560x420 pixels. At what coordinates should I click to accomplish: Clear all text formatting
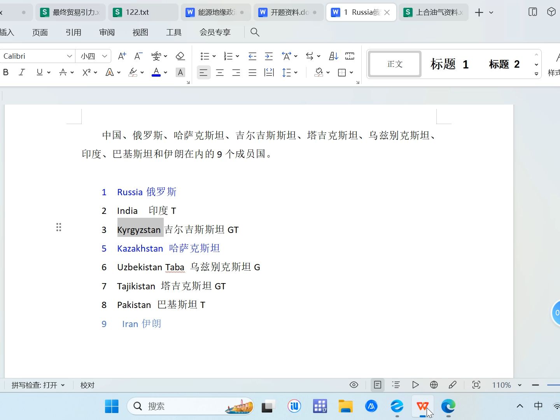point(180,56)
